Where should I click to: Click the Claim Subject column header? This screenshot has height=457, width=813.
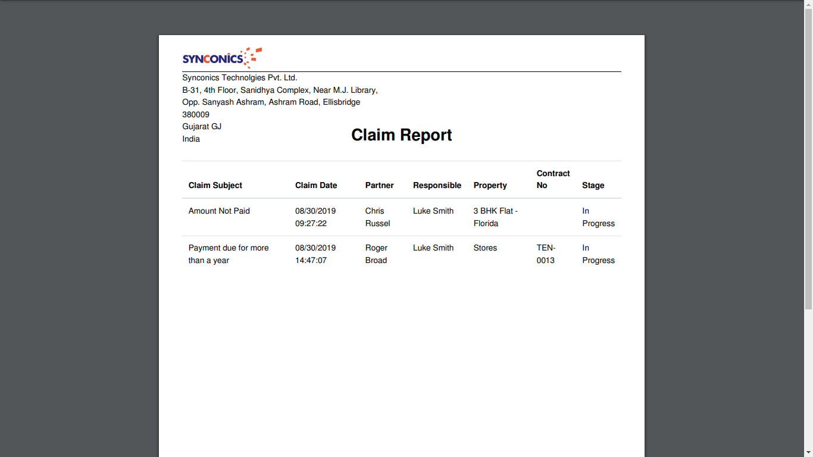(215, 186)
